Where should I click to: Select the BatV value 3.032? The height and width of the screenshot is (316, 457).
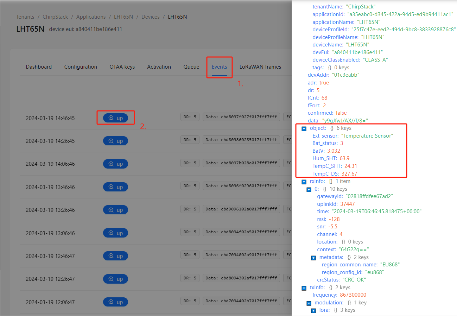(x=334, y=151)
